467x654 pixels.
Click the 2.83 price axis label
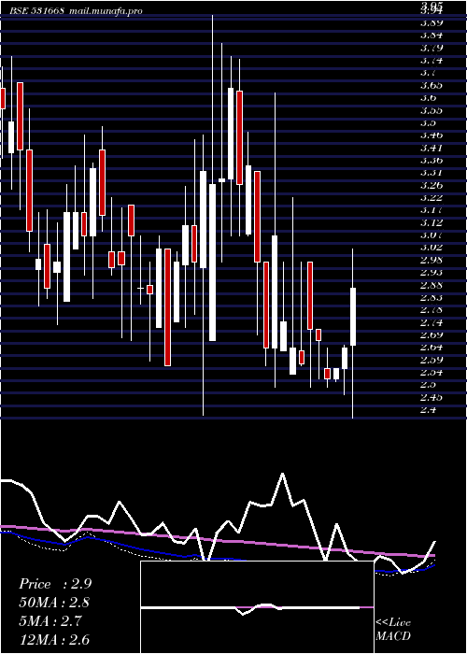pyautogui.click(x=432, y=298)
